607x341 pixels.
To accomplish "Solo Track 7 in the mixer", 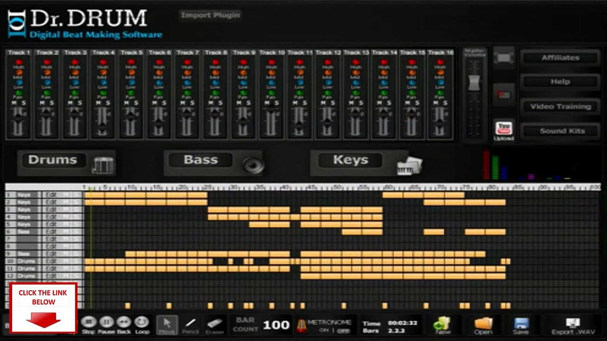I will coord(192,103).
